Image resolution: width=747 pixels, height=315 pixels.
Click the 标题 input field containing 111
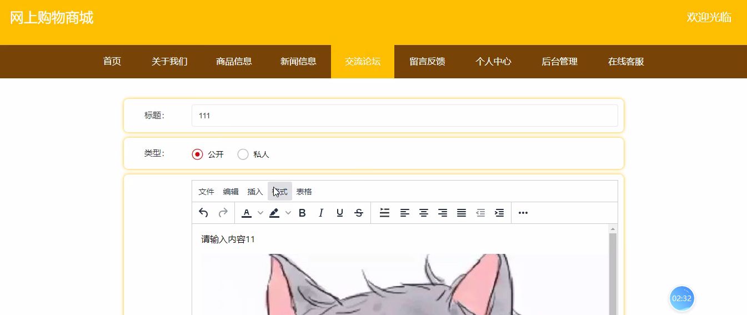pos(405,116)
